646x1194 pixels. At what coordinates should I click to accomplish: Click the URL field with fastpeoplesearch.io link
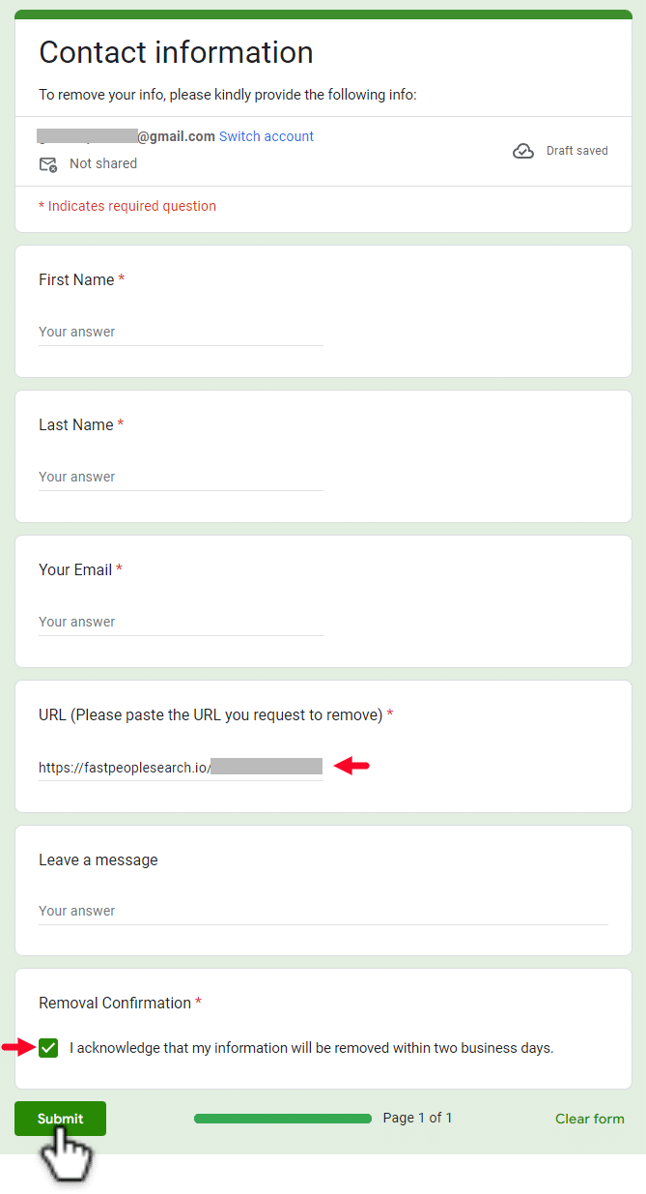pos(181,768)
